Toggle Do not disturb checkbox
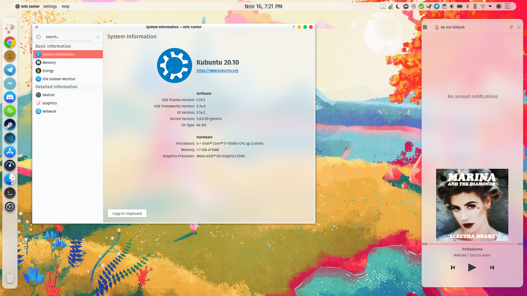The width and height of the screenshot is (527, 296). point(425,27)
